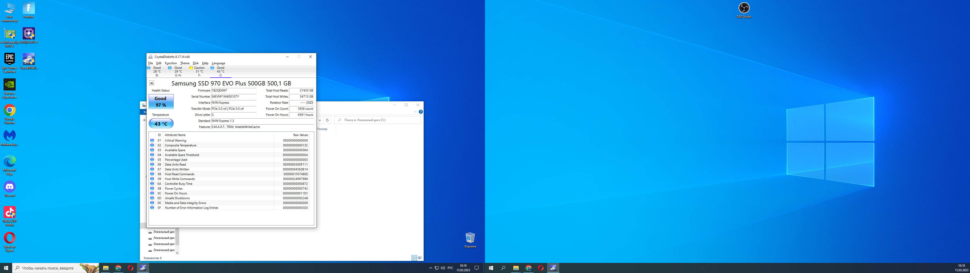Click the refresh button in Explorer address bar
970x273 pixels.
point(327,120)
